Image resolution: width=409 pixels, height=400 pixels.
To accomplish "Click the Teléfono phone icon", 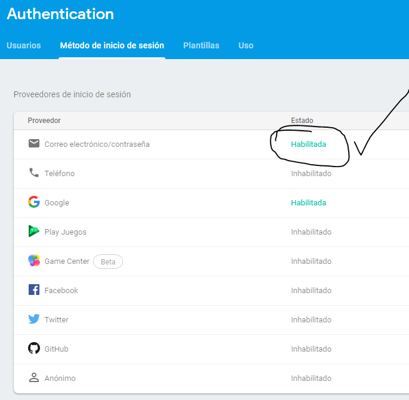I will 34,173.
